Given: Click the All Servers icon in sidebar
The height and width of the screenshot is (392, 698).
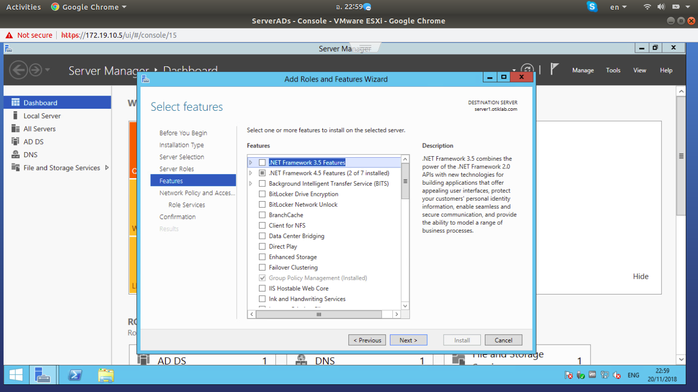Looking at the screenshot, I should (x=15, y=129).
